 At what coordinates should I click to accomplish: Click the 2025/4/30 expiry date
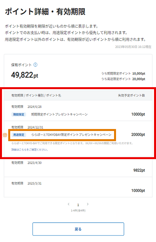(x=34, y=163)
